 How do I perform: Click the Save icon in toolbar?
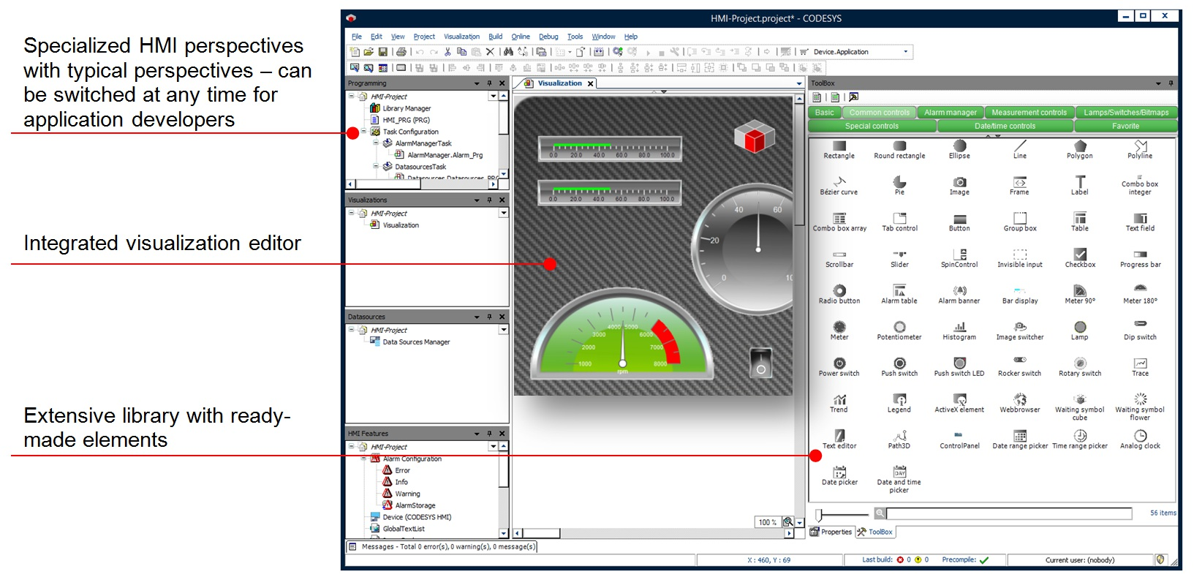pyautogui.click(x=382, y=52)
